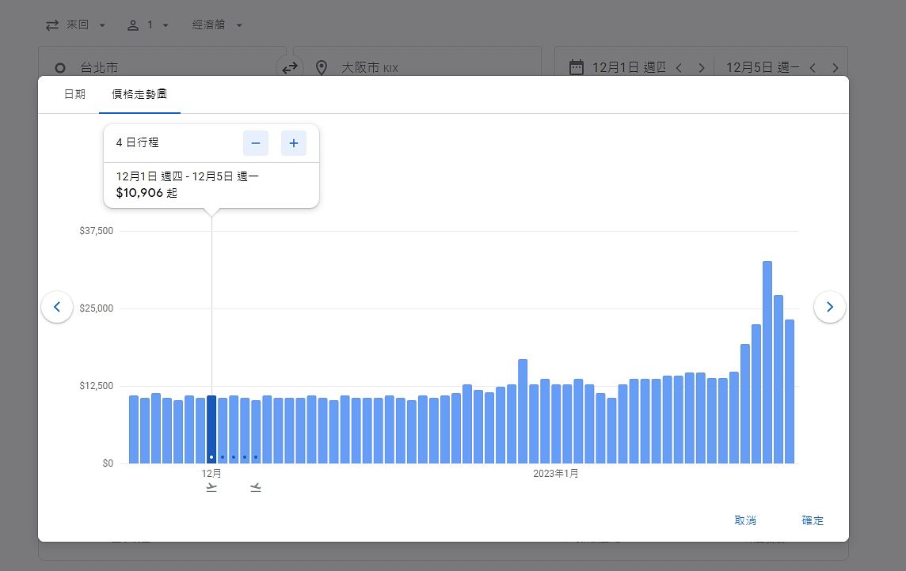Click the 大阪市 KIX destination field
This screenshot has height=571, width=906.
(428, 68)
